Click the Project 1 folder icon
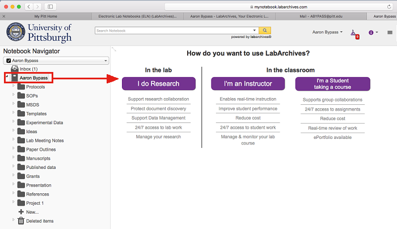 [x=21, y=203]
